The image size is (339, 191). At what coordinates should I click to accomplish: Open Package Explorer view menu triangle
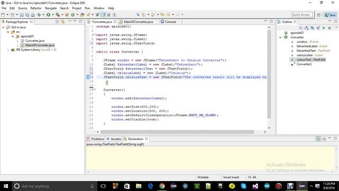(x=70, y=21)
